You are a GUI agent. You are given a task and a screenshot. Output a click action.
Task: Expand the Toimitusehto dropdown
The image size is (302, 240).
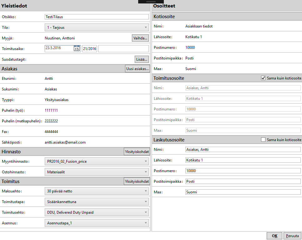[x=97, y=212]
